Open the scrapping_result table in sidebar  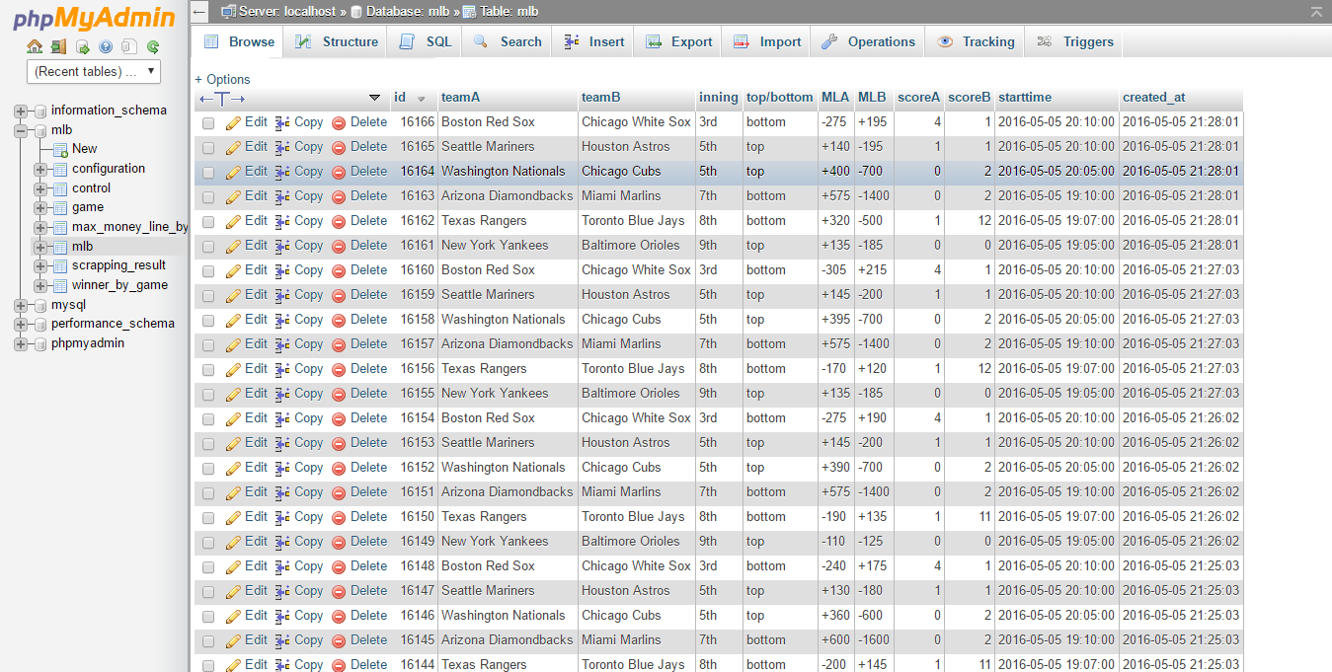[118, 265]
